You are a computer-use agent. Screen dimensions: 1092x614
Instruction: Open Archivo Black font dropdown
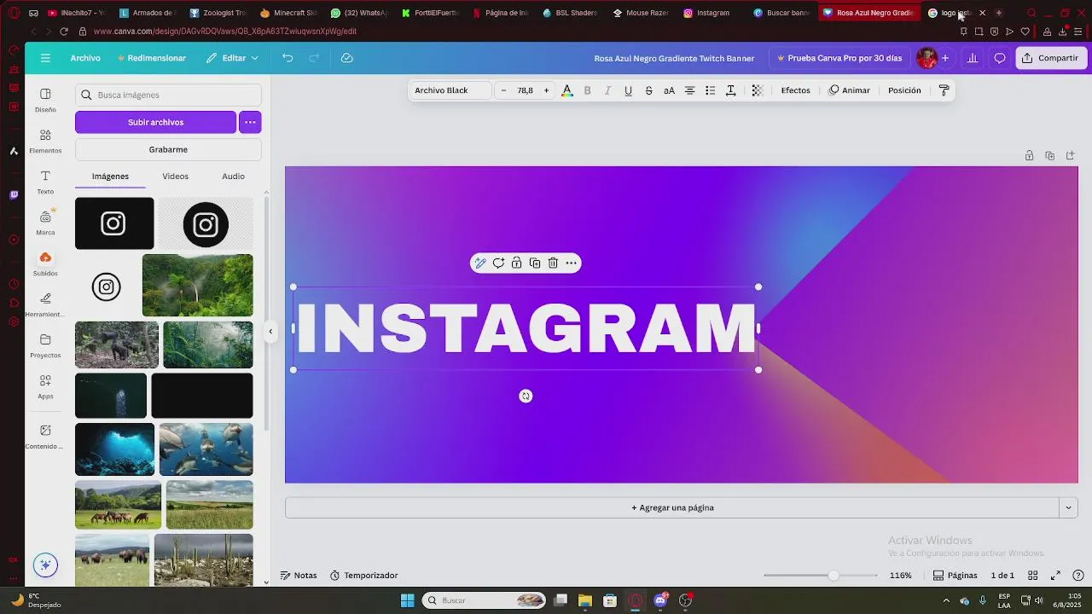click(450, 90)
